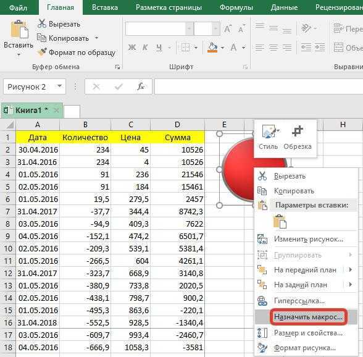Open the Копировать dropdown arrow

(x=96, y=38)
